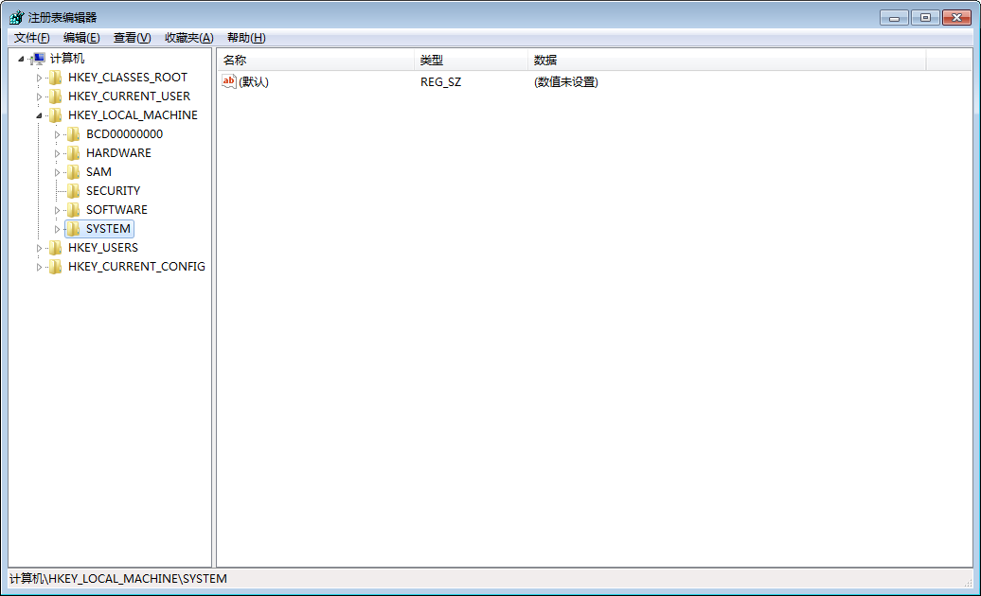Click the SAM folder icon
This screenshot has width=981, height=596.
pos(74,172)
